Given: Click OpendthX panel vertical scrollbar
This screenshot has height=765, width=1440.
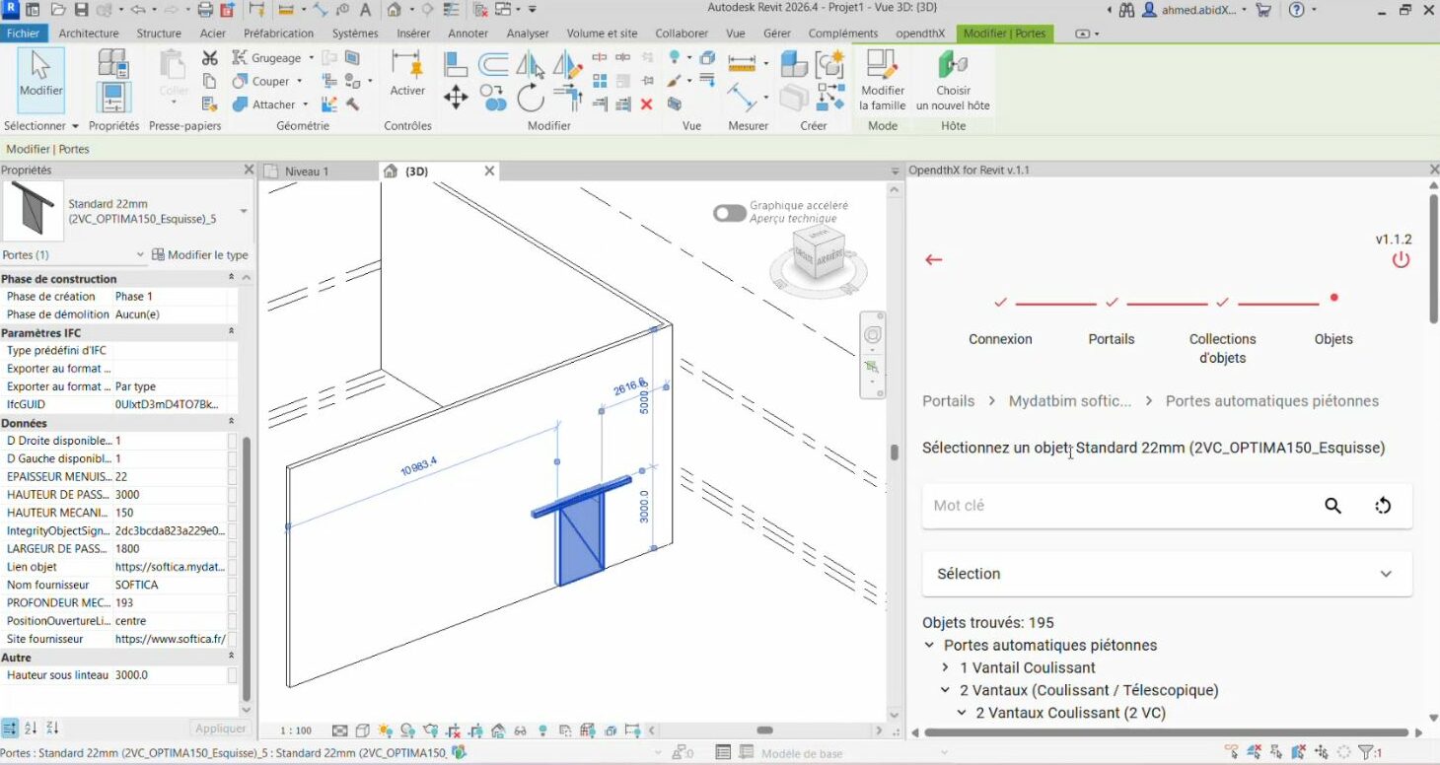Looking at the screenshot, I should 1432,256.
